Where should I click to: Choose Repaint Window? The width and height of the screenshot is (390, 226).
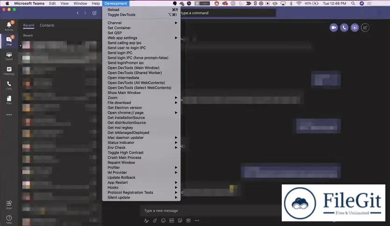click(x=141, y=162)
